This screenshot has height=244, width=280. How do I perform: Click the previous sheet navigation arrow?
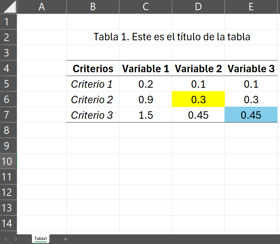(6, 239)
